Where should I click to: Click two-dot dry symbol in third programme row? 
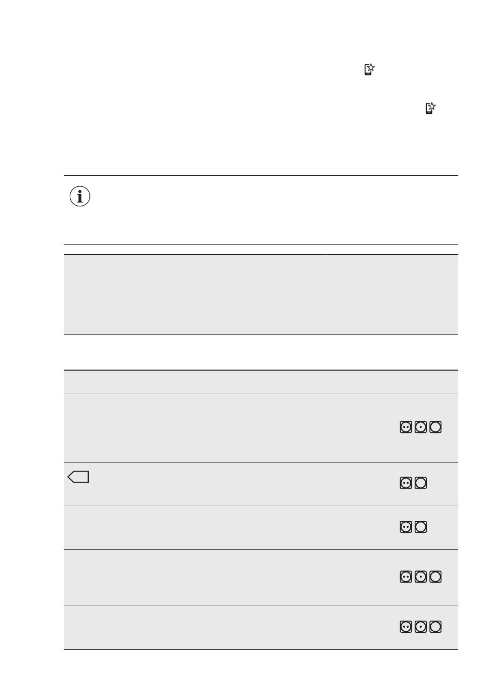click(x=406, y=527)
